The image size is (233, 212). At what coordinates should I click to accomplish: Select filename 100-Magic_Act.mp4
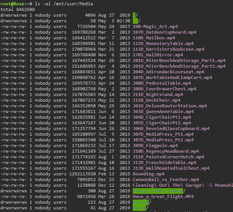(155, 26)
